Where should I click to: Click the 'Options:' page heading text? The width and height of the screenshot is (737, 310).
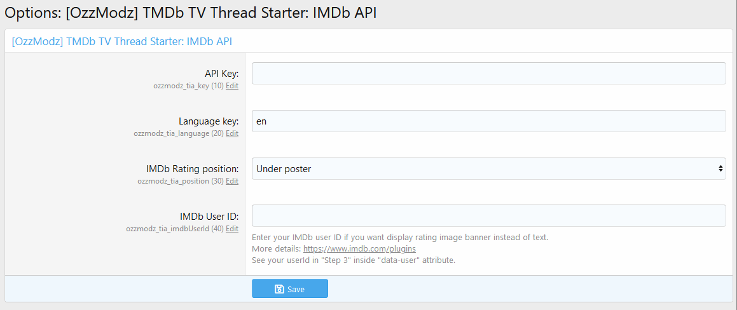(x=33, y=13)
